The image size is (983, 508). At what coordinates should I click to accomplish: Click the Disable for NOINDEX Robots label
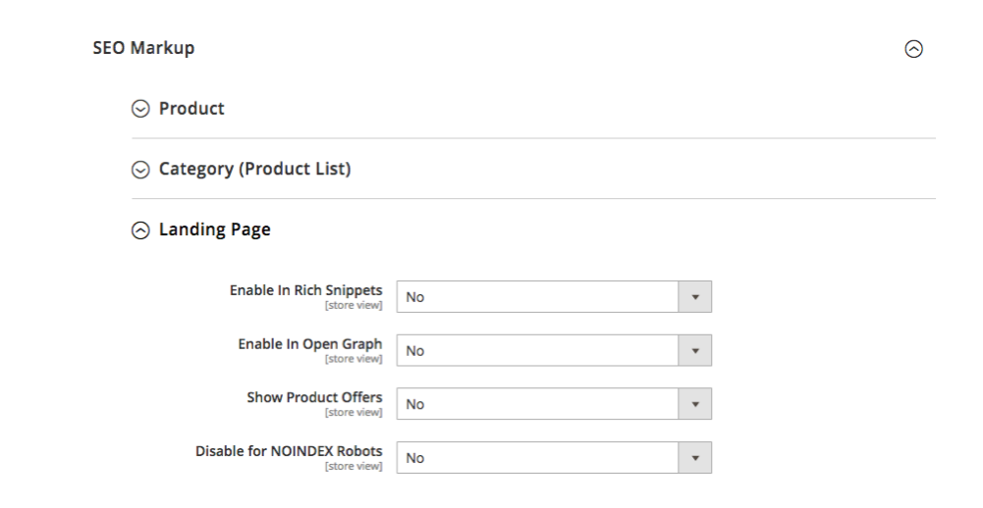(x=289, y=451)
